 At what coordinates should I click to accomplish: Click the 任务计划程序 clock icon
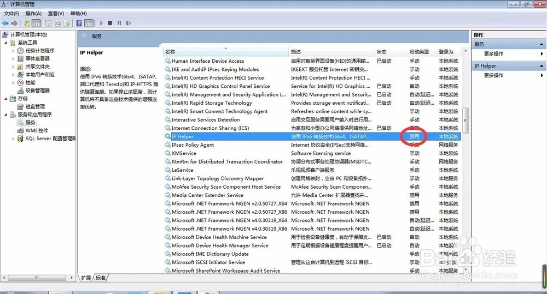tap(21, 50)
